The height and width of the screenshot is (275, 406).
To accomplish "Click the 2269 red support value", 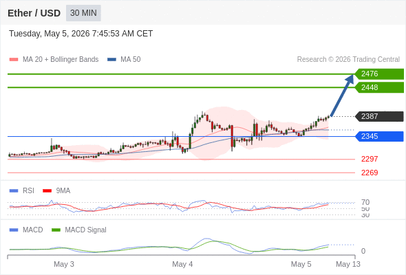I will (370, 173).
